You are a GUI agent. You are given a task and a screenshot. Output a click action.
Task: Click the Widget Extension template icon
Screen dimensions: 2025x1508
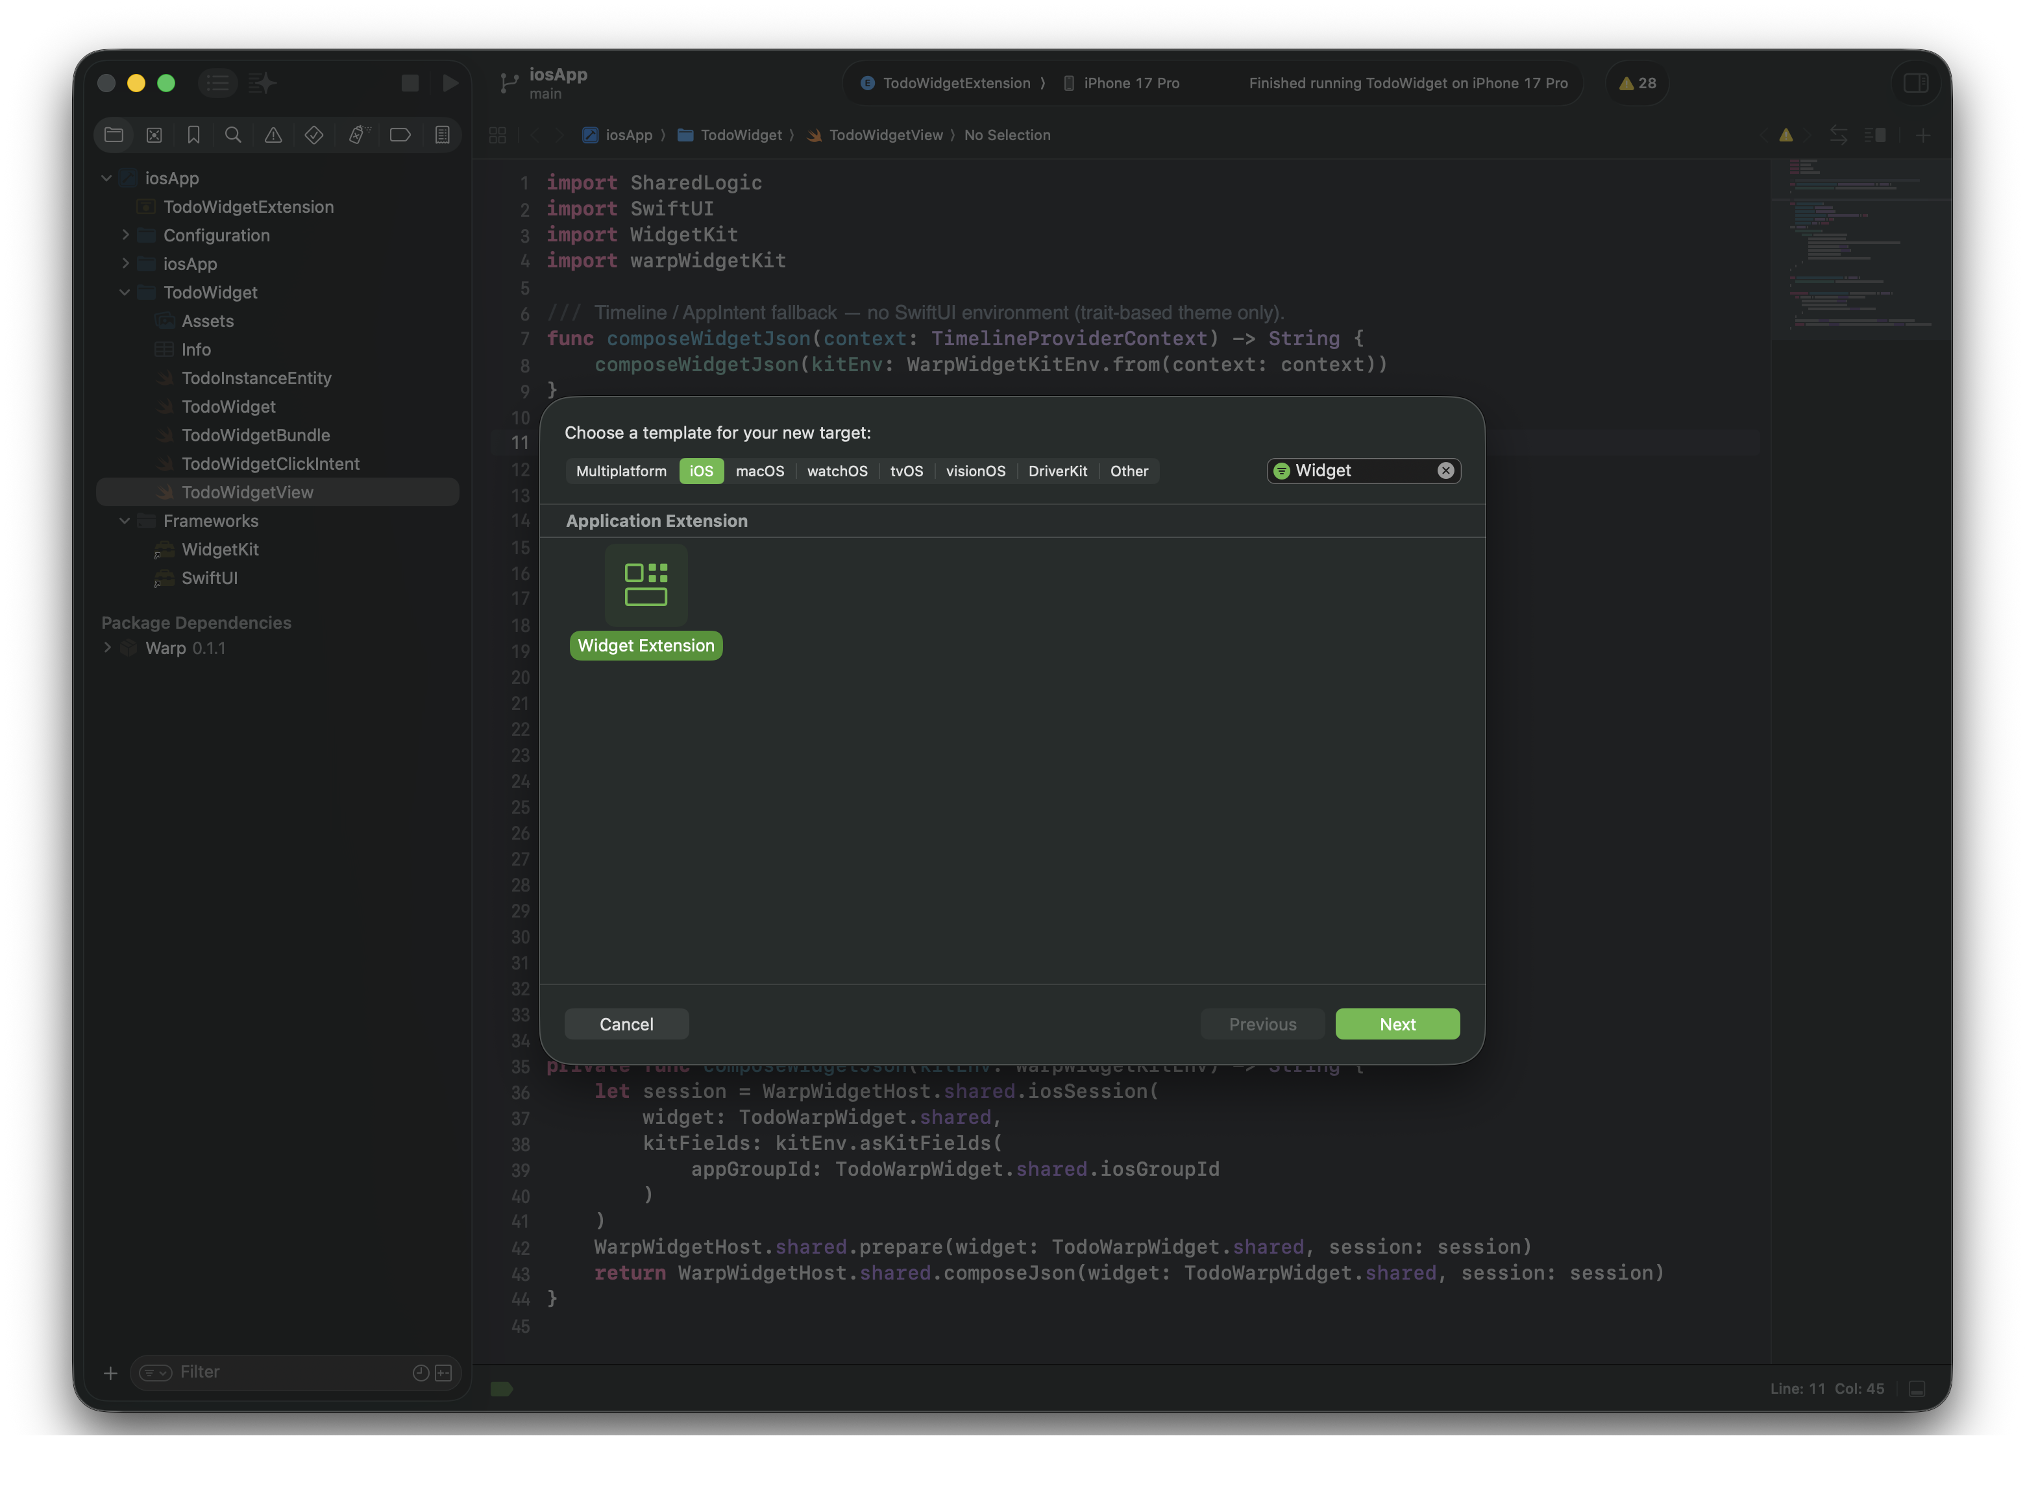(x=646, y=585)
